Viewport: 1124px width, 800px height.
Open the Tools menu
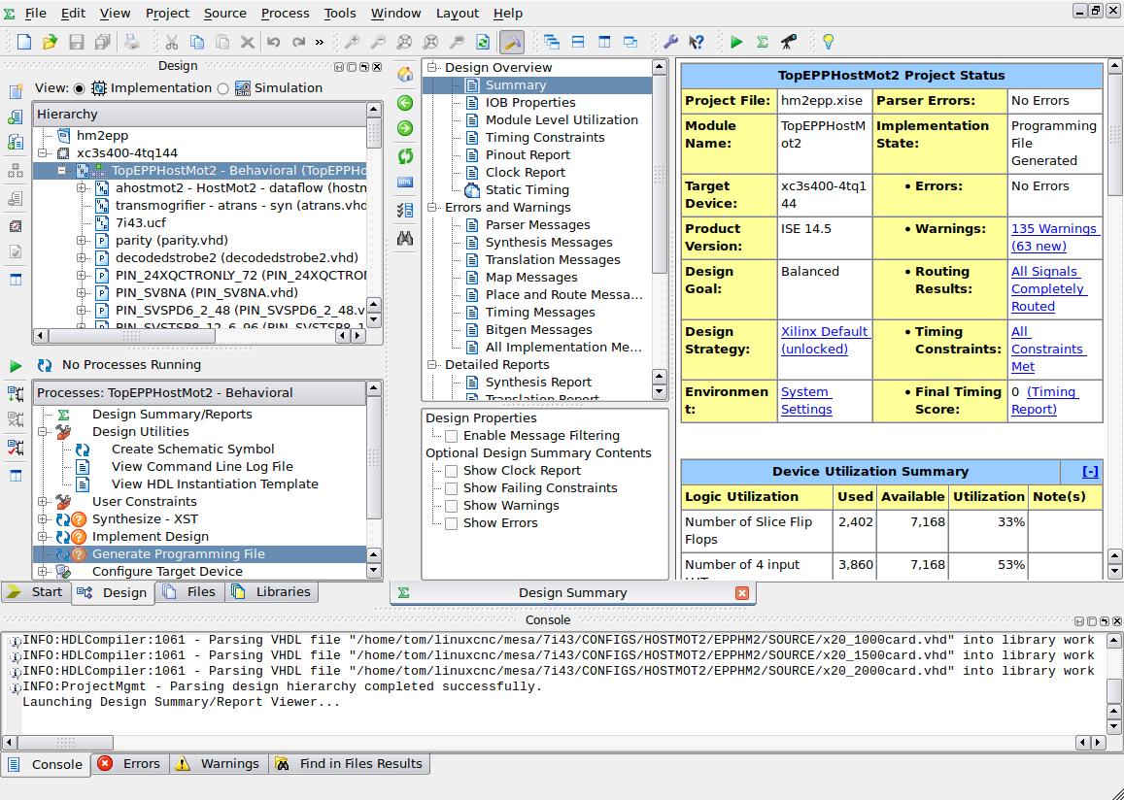(340, 13)
